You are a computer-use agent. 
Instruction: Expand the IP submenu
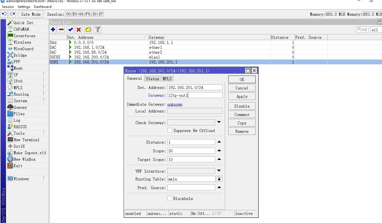(44, 75)
